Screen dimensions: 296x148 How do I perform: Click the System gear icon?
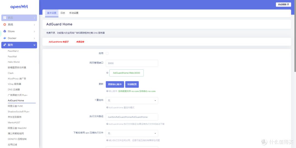pyautogui.click(x=5, y=25)
